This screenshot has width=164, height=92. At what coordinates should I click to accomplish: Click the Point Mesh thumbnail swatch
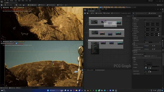146,67
